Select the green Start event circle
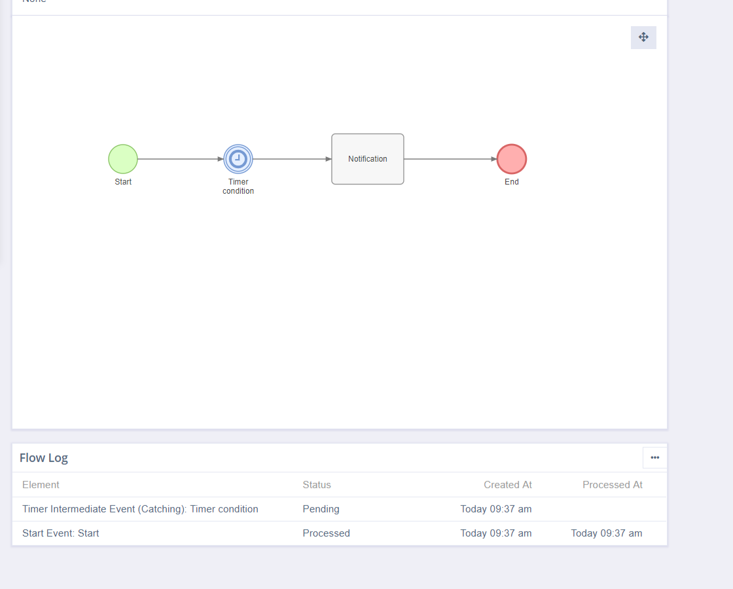Screen dimensions: 733x589 [123, 159]
